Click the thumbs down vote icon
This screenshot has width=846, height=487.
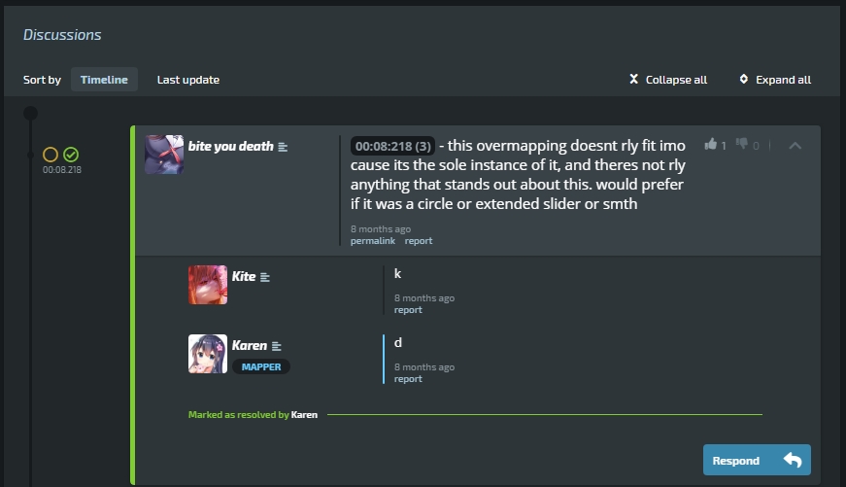[x=742, y=144]
